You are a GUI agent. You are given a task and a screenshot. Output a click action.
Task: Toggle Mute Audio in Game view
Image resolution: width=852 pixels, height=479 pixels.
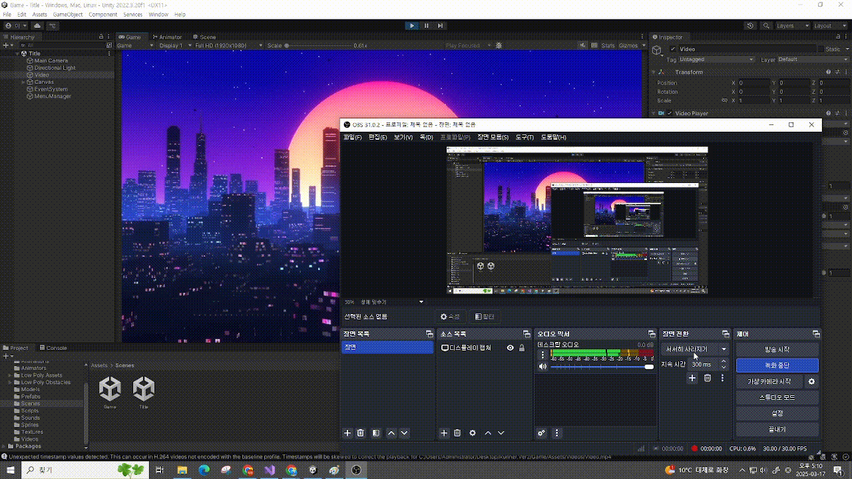tap(584, 45)
